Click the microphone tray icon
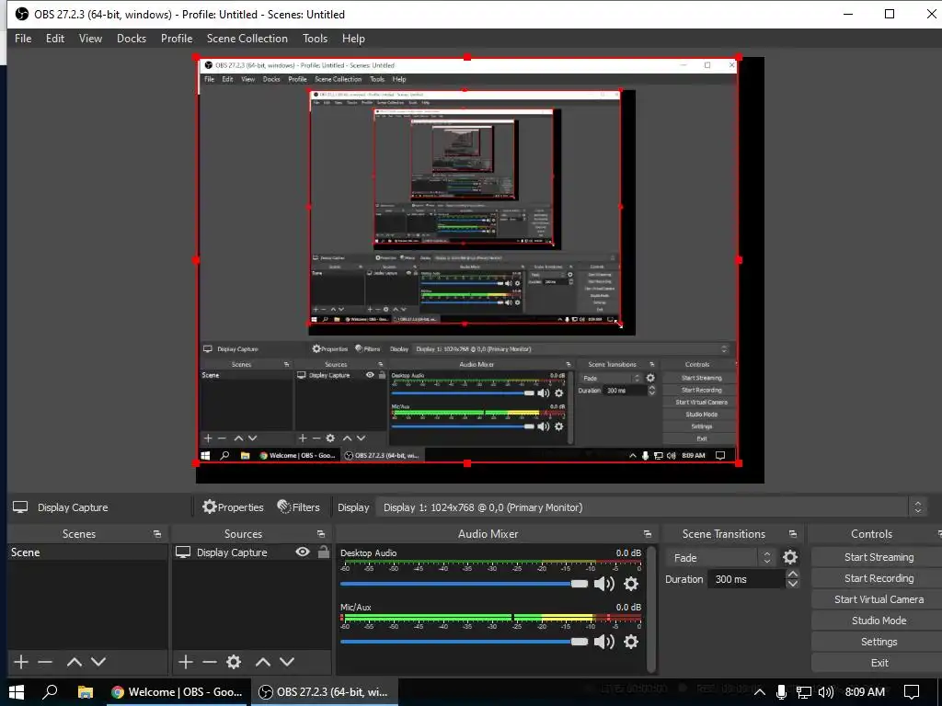Viewport: 942px width, 706px height. point(781,692)
